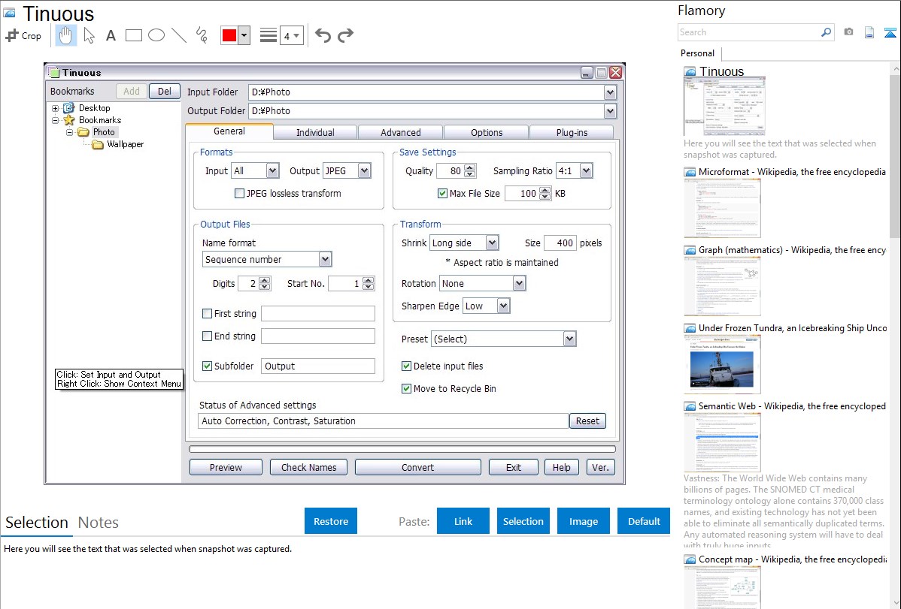Click the camera snapshot icon
Viewport: 901px width, 609px height.
point(848,32)
